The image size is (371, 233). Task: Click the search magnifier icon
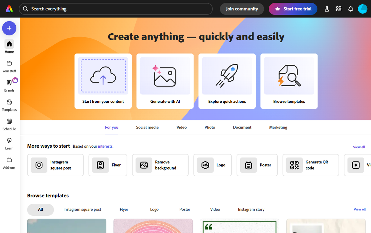pyautogui.click(x=26, y=9)
